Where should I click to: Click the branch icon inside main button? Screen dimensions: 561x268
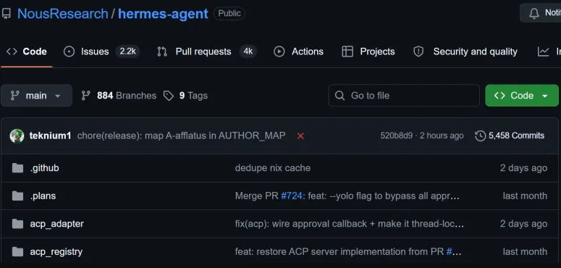14,96
